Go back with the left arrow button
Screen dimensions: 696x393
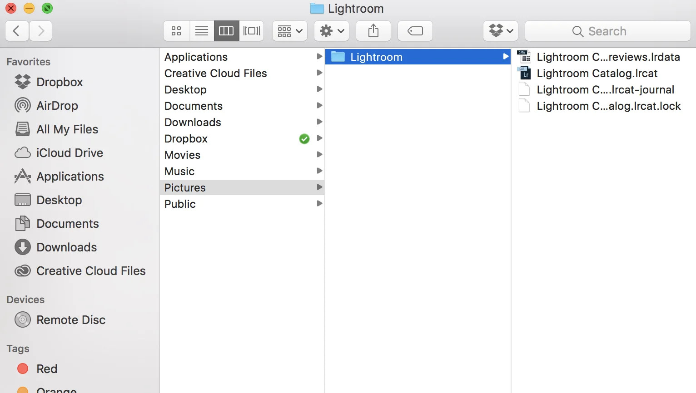pos(17,31)
